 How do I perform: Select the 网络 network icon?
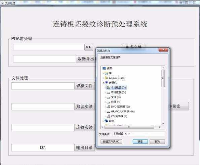106,121
